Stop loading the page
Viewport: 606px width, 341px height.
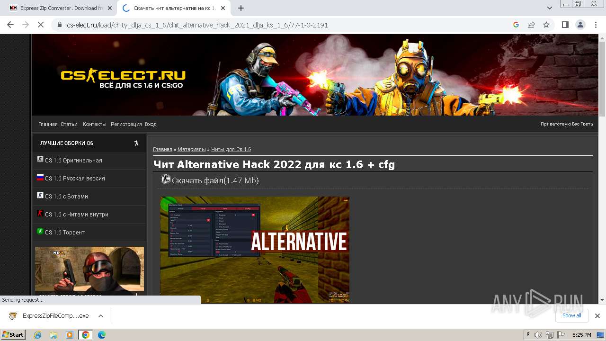coord(41,25)
